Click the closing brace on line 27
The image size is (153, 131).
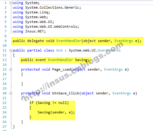[x=14, y=127]
